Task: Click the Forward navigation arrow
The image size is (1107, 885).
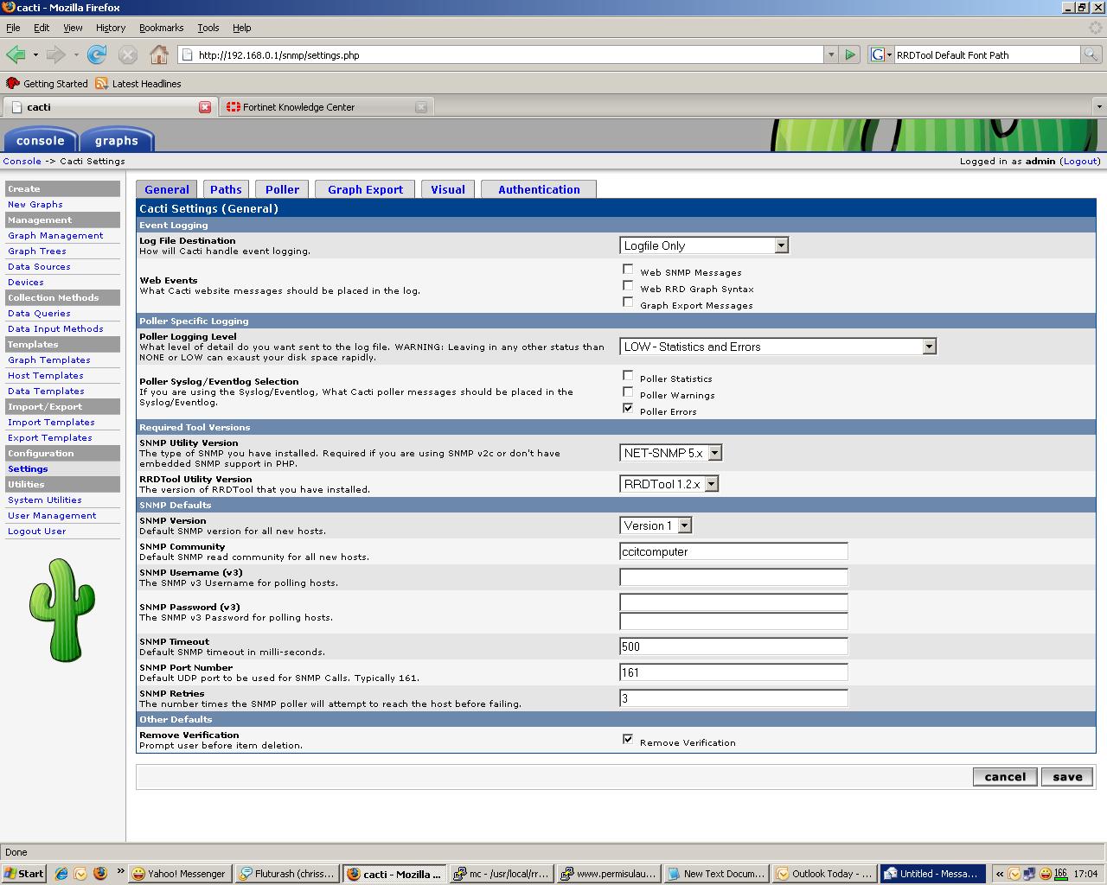Action: coord(56,54)
